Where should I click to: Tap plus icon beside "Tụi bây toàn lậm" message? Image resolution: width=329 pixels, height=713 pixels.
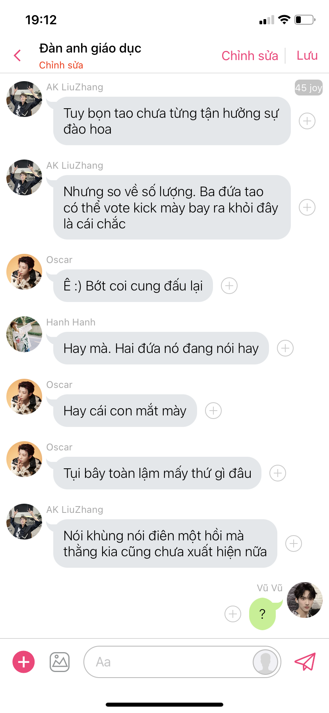(278, 473)
